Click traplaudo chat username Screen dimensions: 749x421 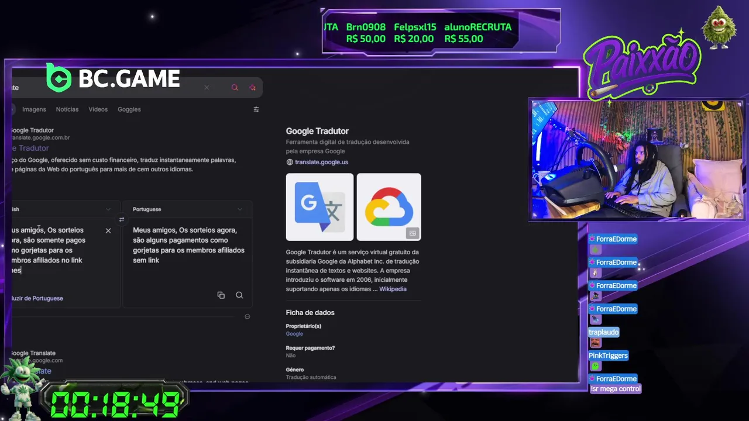coord(603,332)
